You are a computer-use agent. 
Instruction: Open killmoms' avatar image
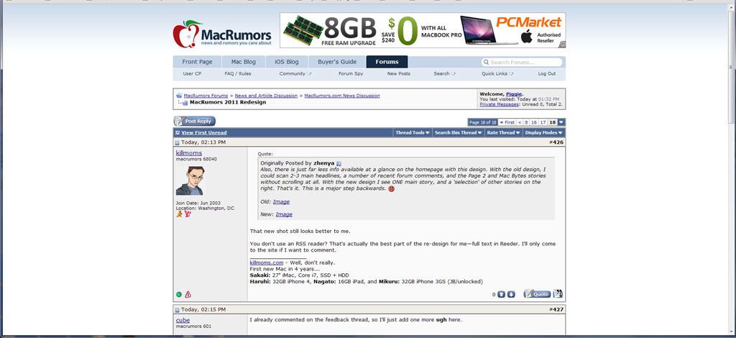click(190, 181)
